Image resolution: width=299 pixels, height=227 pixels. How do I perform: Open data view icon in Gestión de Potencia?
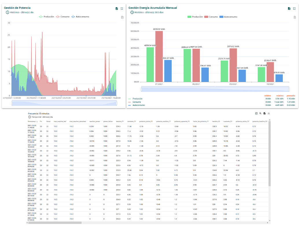click(x=122, y=17)
